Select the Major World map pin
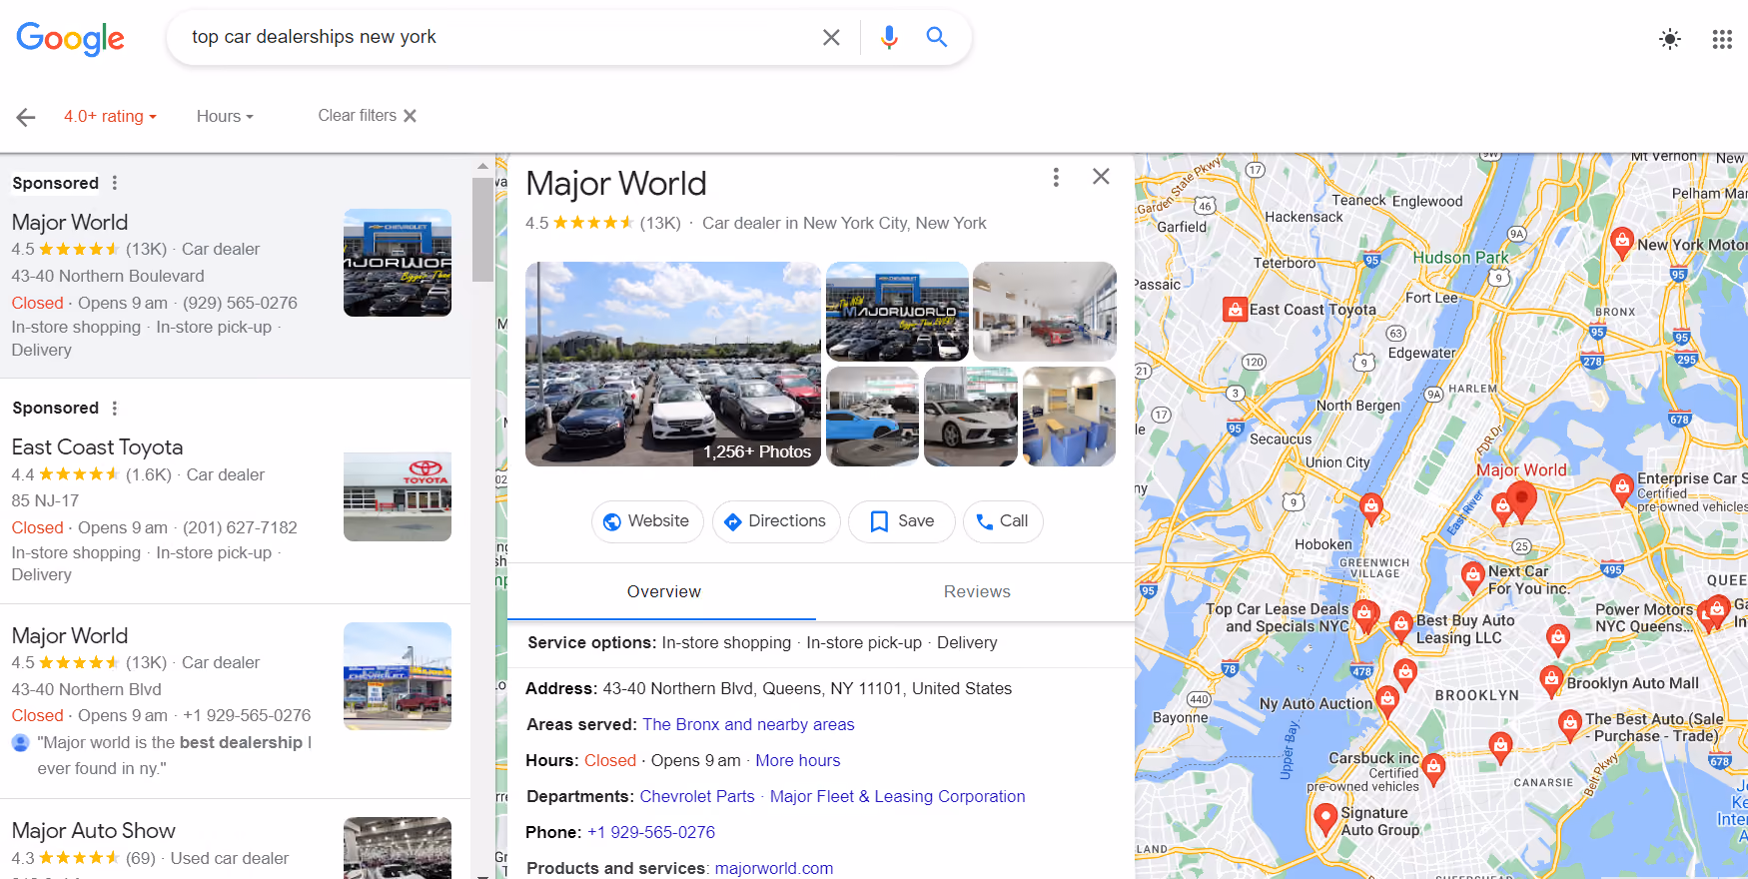 (x=1521, y=499)
